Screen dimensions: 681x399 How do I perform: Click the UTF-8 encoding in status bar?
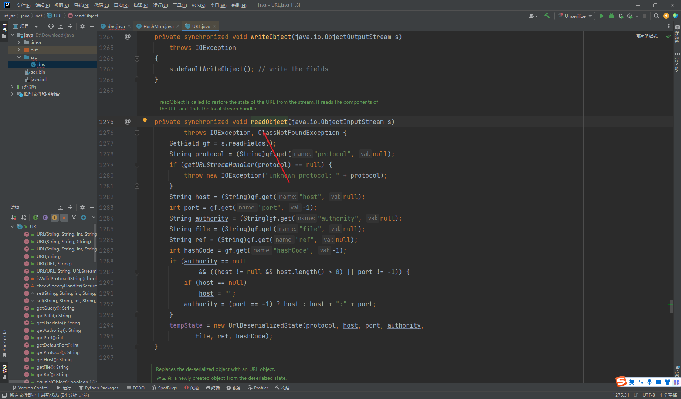(648, 395)
